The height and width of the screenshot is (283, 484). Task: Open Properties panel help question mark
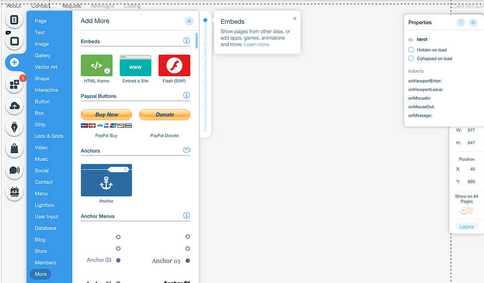coord(460,23)
